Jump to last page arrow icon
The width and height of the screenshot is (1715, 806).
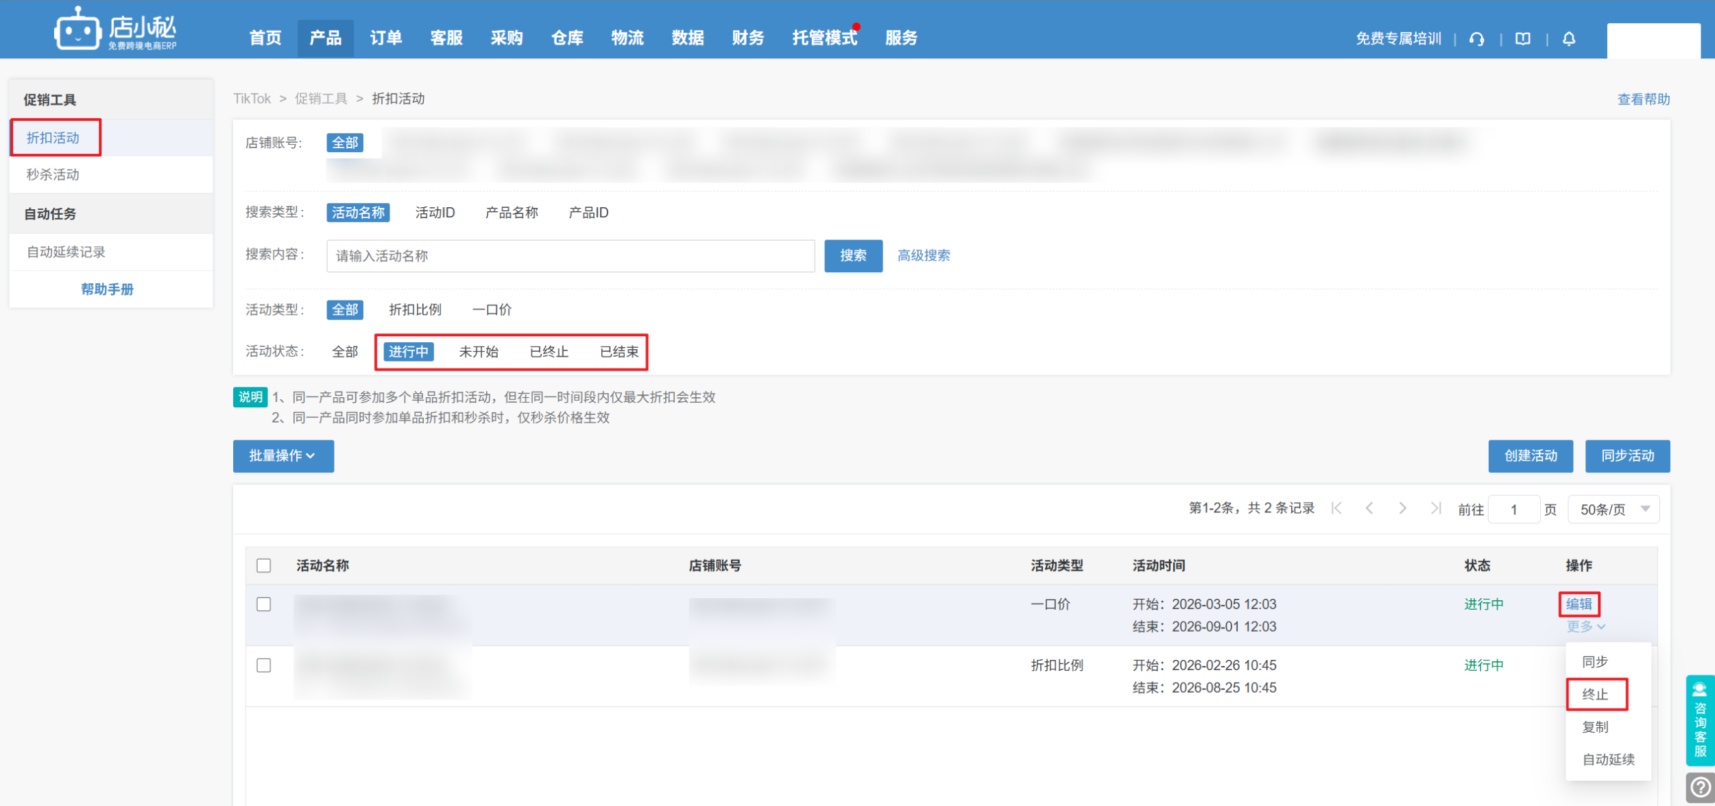(x=1435, y=508)
